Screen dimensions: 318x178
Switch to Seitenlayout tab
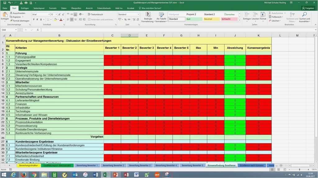39,8
